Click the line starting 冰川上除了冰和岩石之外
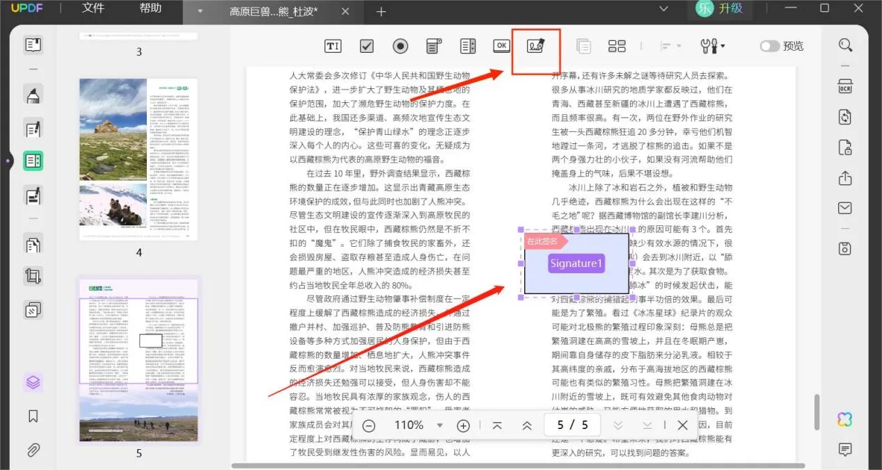 650,188
